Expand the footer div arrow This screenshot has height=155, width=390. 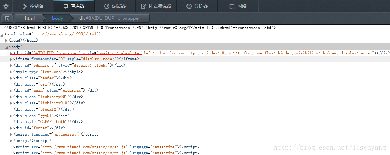click(x=11, y=128)
